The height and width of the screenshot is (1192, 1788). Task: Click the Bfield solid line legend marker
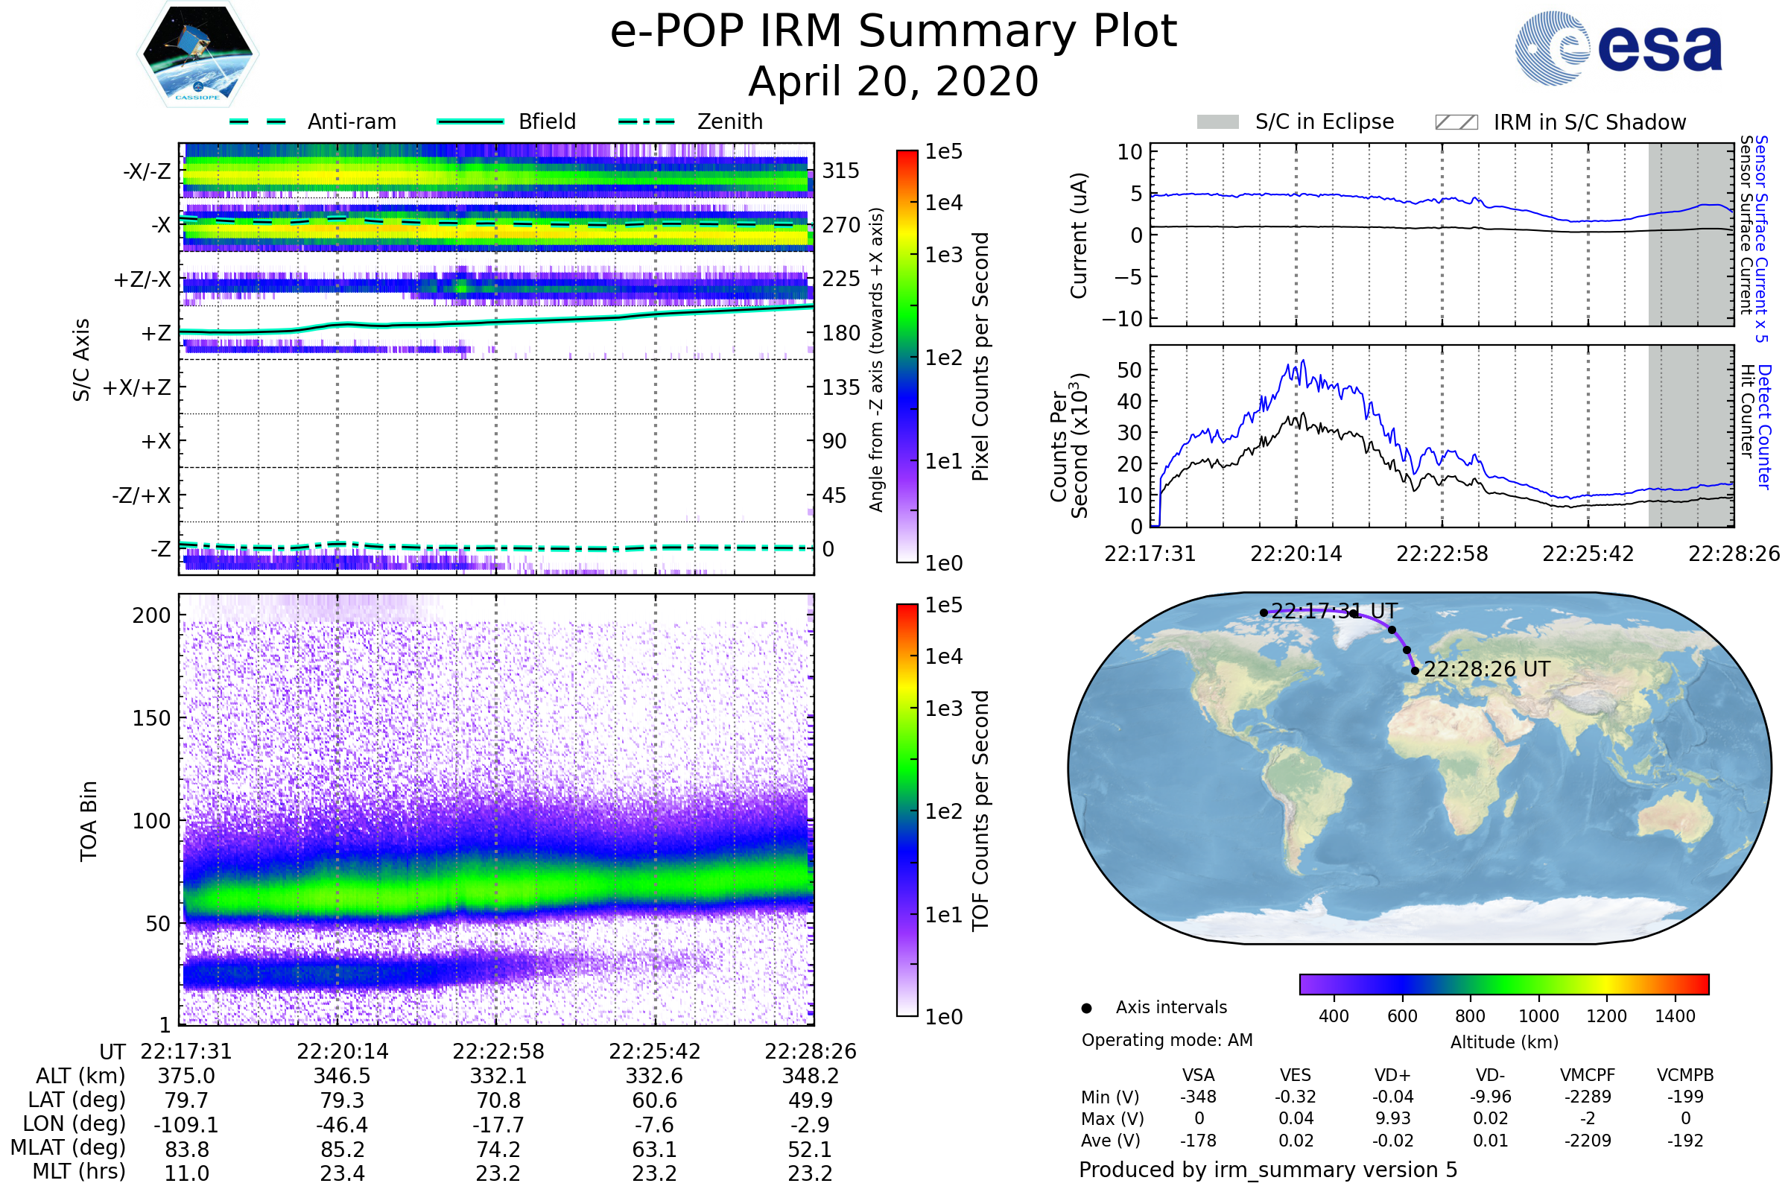tap(471, 121)
